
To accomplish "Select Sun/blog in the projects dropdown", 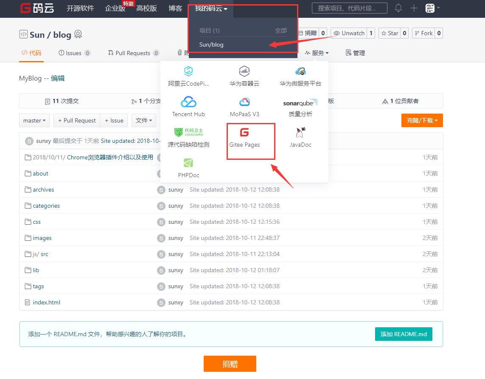I will tap(211, 45).
